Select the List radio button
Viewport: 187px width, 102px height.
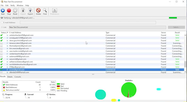click(x=2, y=27)
